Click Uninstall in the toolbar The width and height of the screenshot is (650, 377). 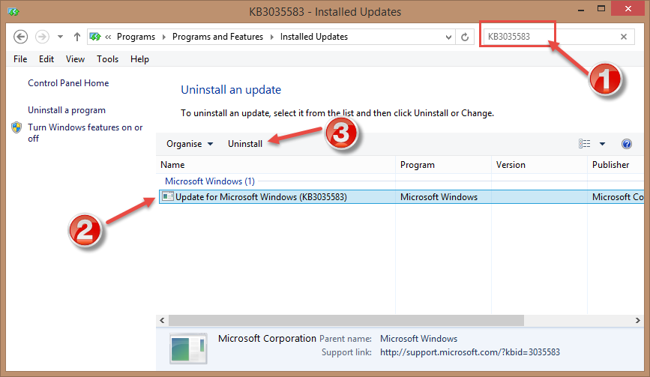(x=245, y=144)
